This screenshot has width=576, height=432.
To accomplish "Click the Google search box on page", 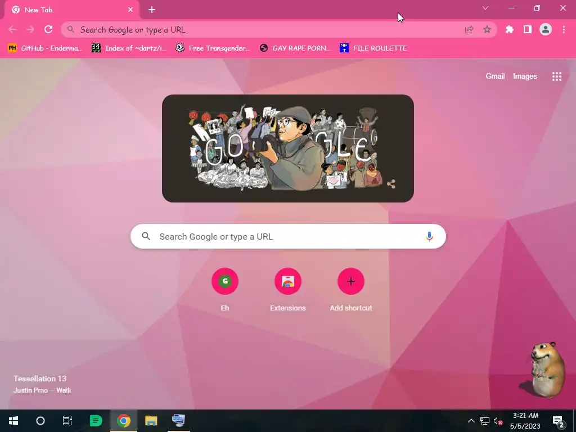I will [288, 237].
